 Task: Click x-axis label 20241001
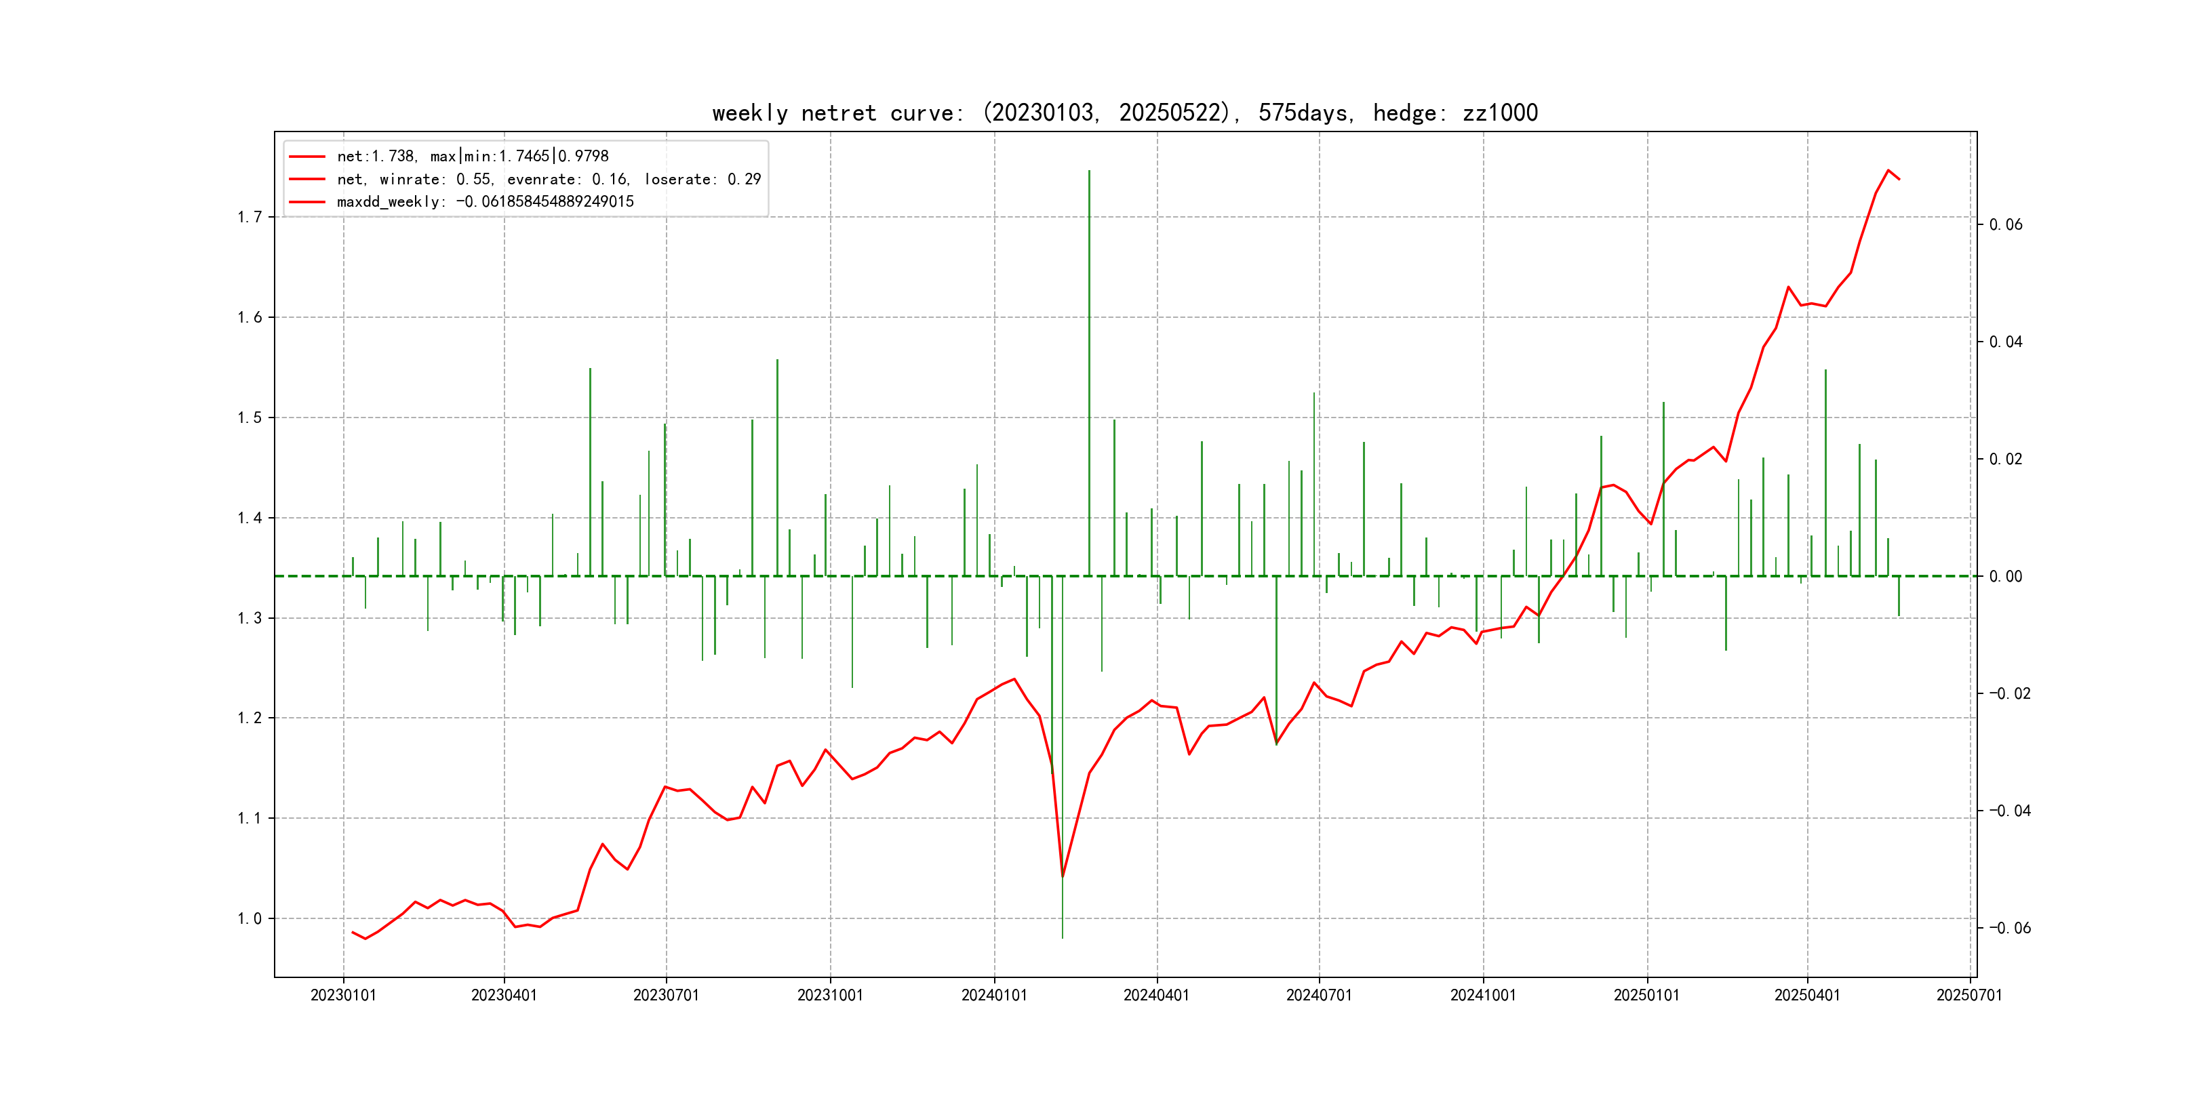pos(1483,995)
